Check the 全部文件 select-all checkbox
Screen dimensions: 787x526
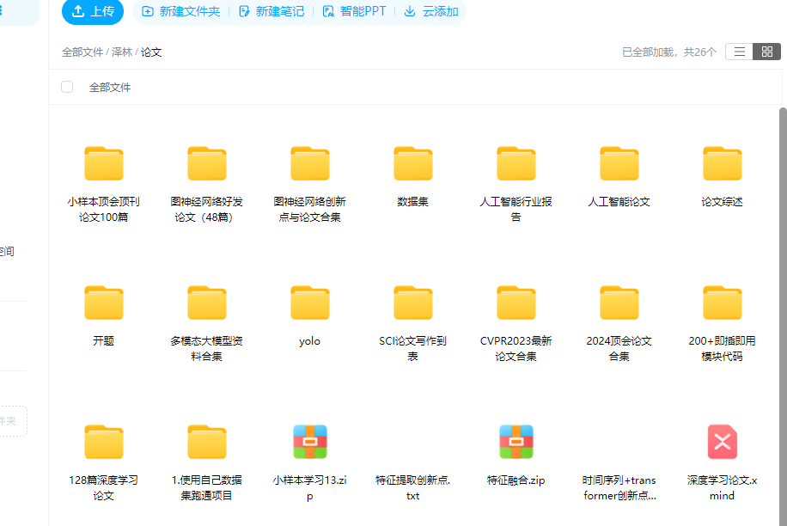pyautogui.click(x=67, y=87)
